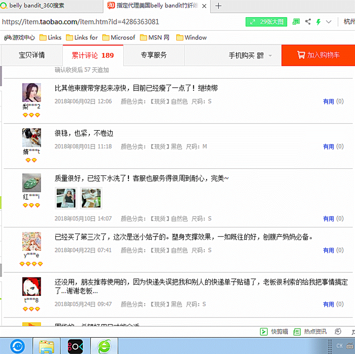355x354 pixels.
Task: Open the 快剪辑 video clip tool
Action: [275, 331]
